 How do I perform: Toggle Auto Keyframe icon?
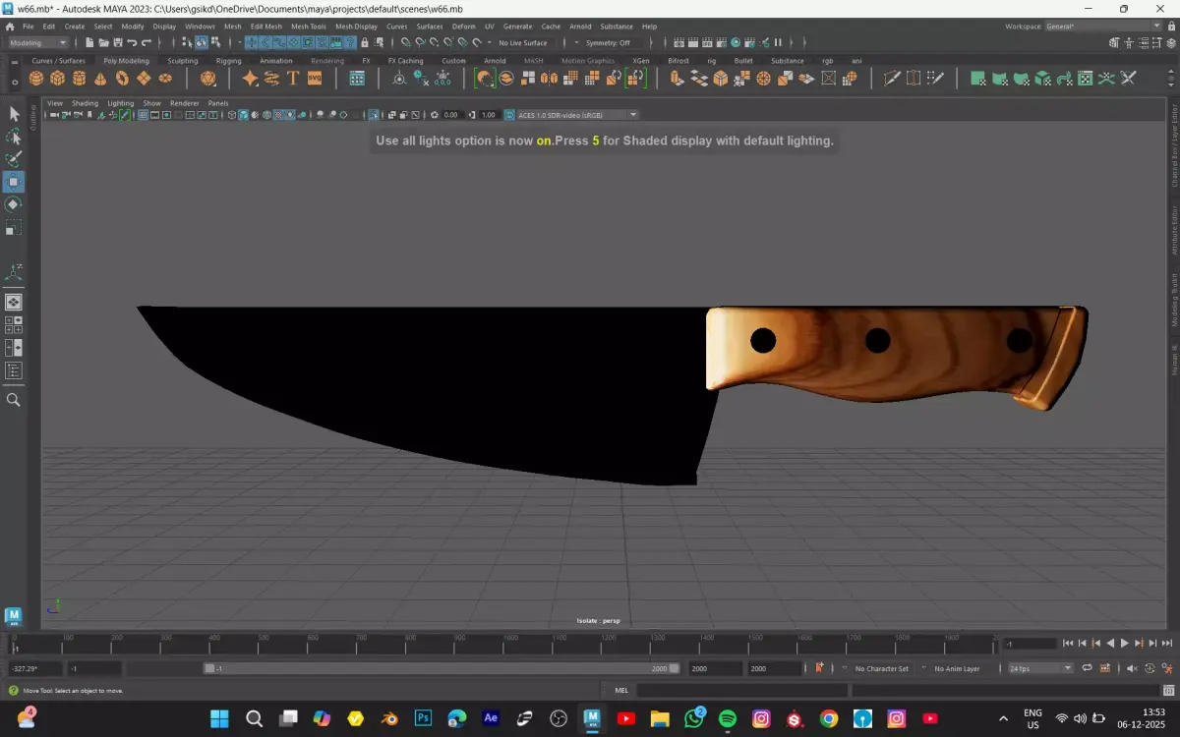point(1149,668)
